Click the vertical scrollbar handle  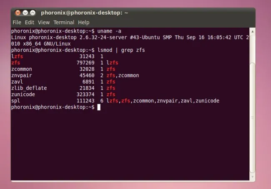click(x=253, y=118)
